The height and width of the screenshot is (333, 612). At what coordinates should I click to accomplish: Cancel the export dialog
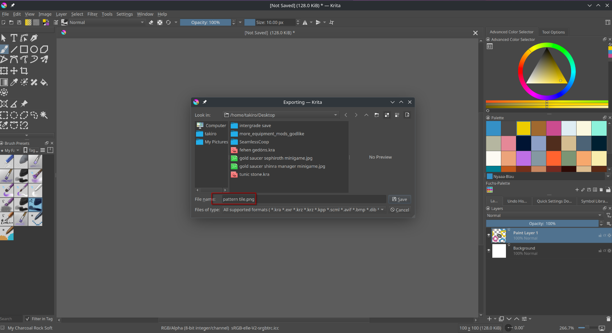pos(400,210)
